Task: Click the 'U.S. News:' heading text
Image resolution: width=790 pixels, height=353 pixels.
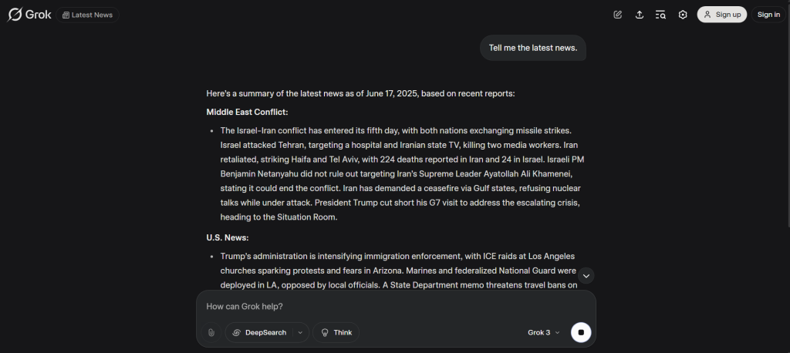Action: coord(228,237)
